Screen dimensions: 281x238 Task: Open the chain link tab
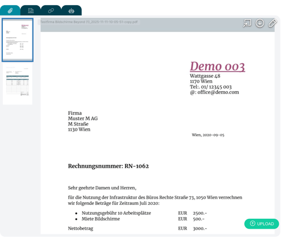point(51,10)
